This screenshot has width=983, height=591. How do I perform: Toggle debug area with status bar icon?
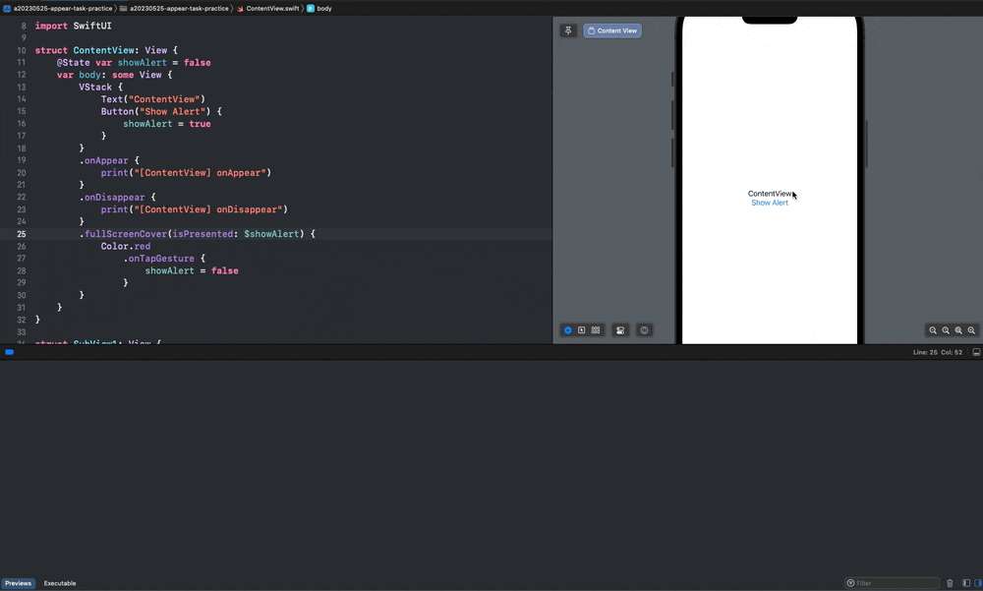[x=976, y=352]
